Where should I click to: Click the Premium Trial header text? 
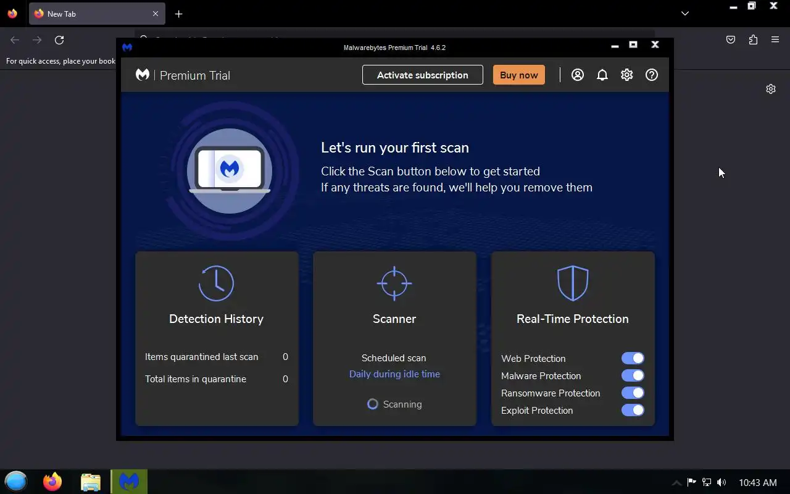pyautogui.click(x=195, y=75)
